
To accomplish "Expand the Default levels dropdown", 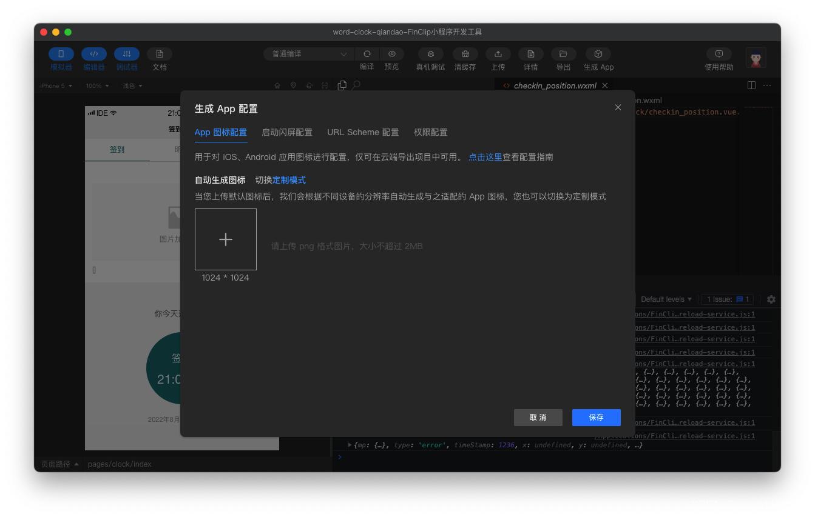I will point(666,299).
